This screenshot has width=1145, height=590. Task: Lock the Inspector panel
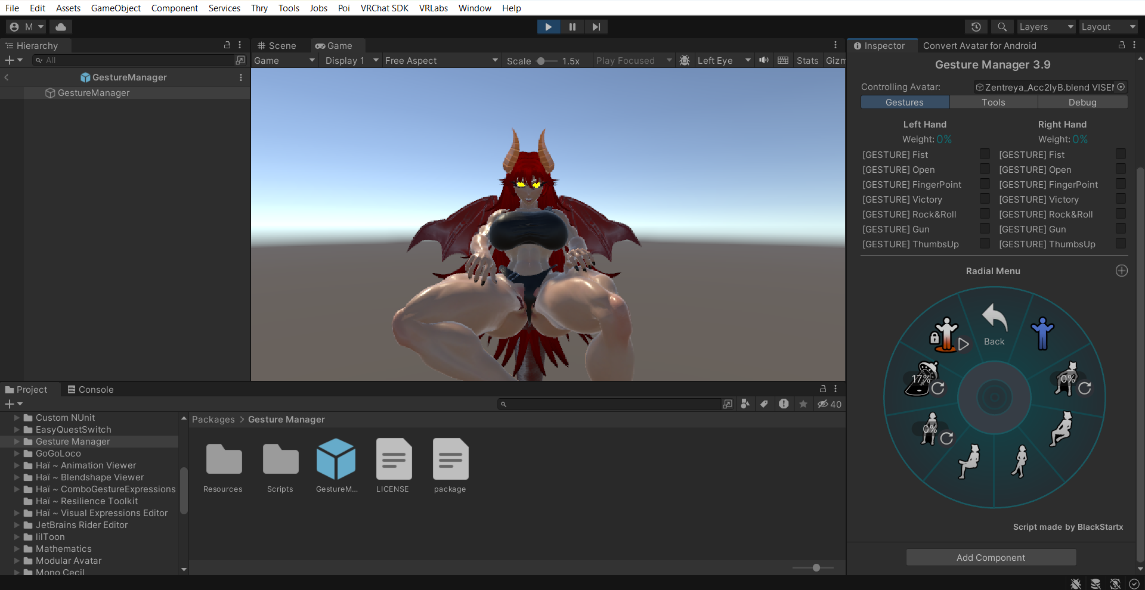(1122, 45)
